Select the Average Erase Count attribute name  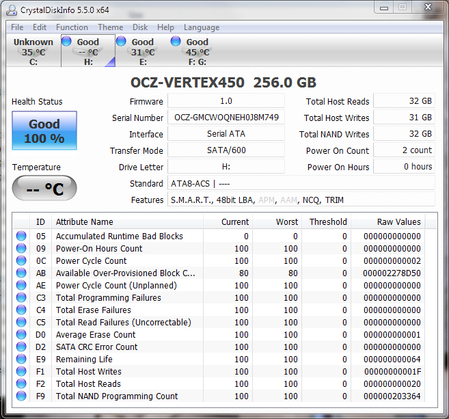point(96,334)
